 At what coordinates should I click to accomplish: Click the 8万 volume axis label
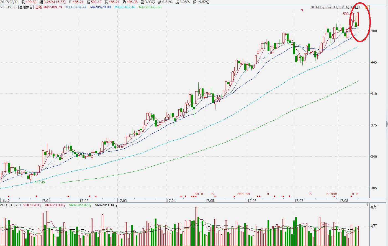click(x=374, y=207)
